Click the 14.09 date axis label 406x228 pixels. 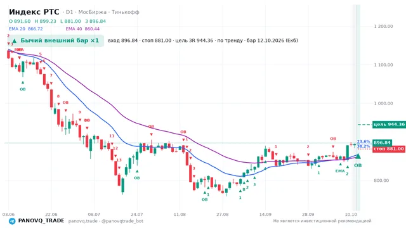pyautogui.click(x=265, y=214)
